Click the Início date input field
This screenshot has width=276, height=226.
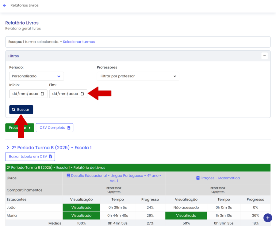[x=25, y=94]
